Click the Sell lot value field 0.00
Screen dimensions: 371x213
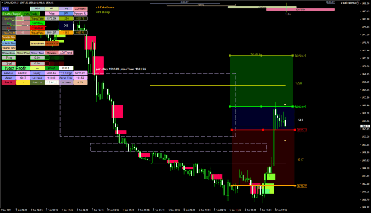[37, 64]
